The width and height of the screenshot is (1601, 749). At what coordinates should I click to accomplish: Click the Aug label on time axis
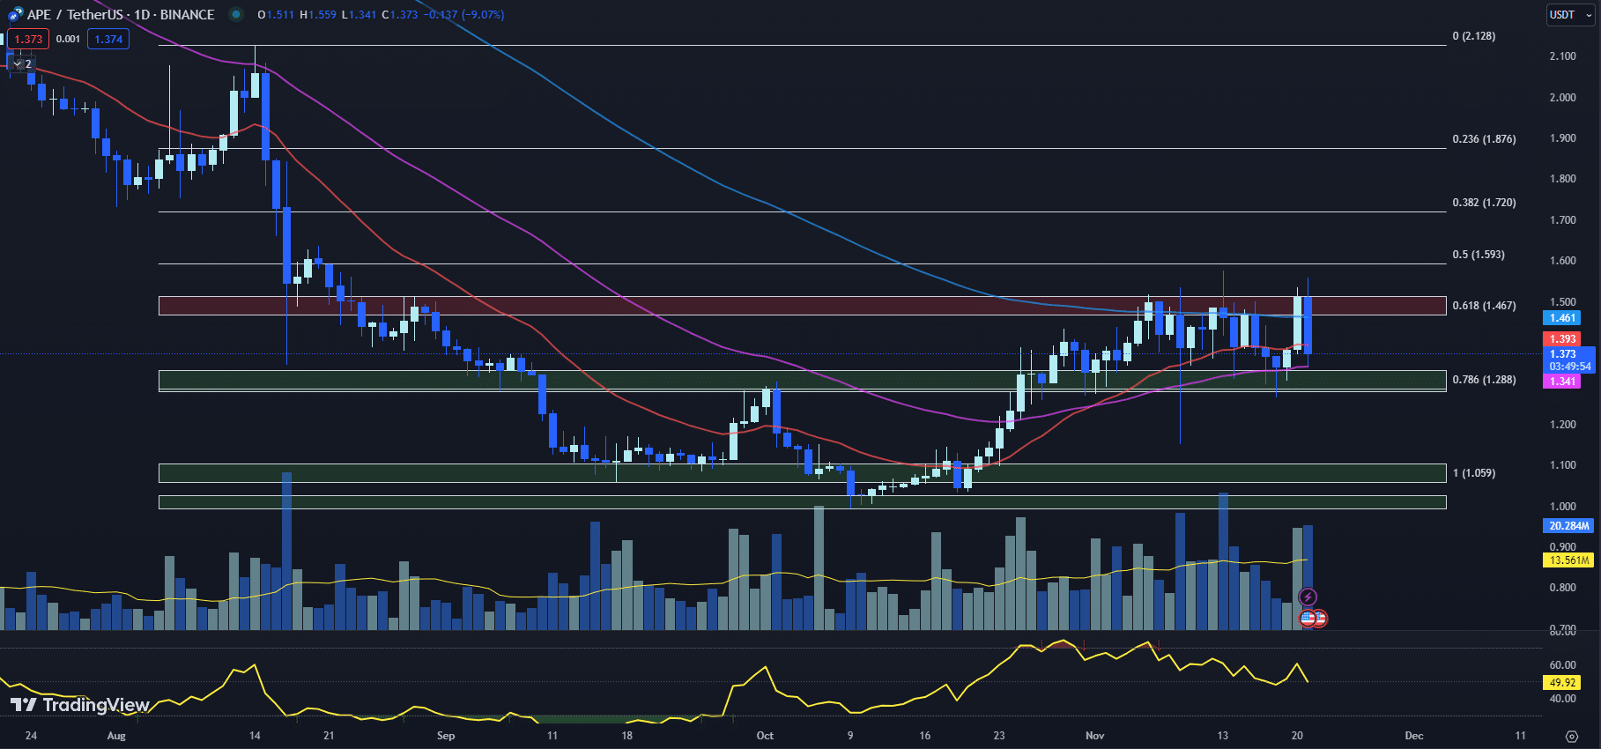116,736
